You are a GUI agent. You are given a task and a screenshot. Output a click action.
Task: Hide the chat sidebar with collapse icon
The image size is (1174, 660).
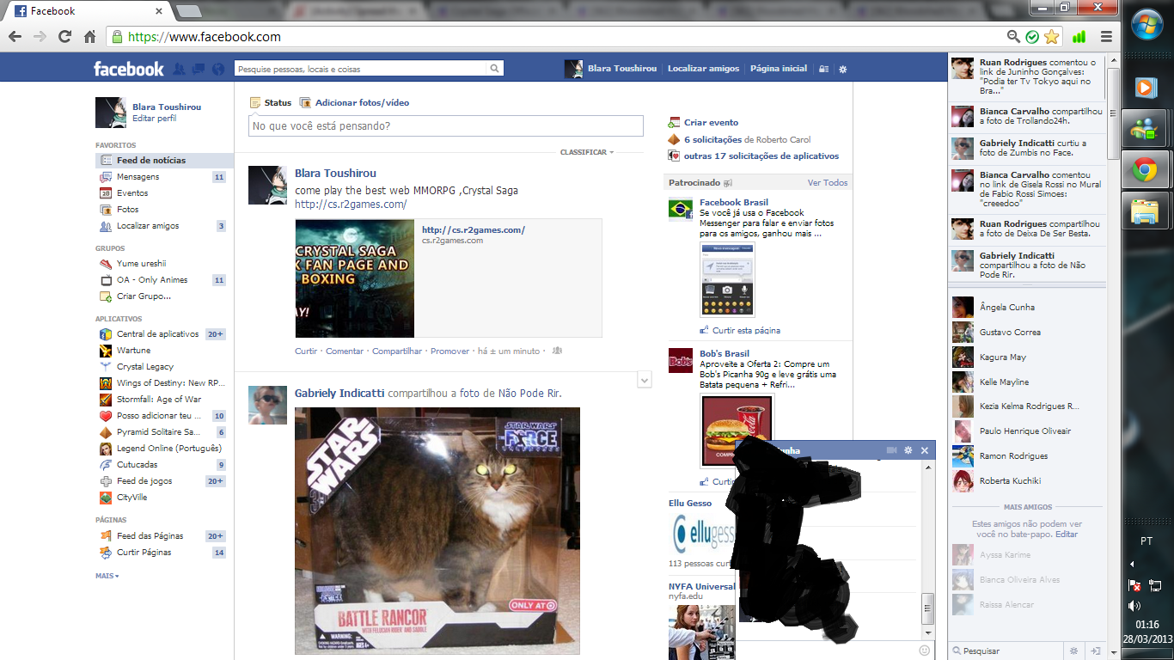coord(1096,651)
